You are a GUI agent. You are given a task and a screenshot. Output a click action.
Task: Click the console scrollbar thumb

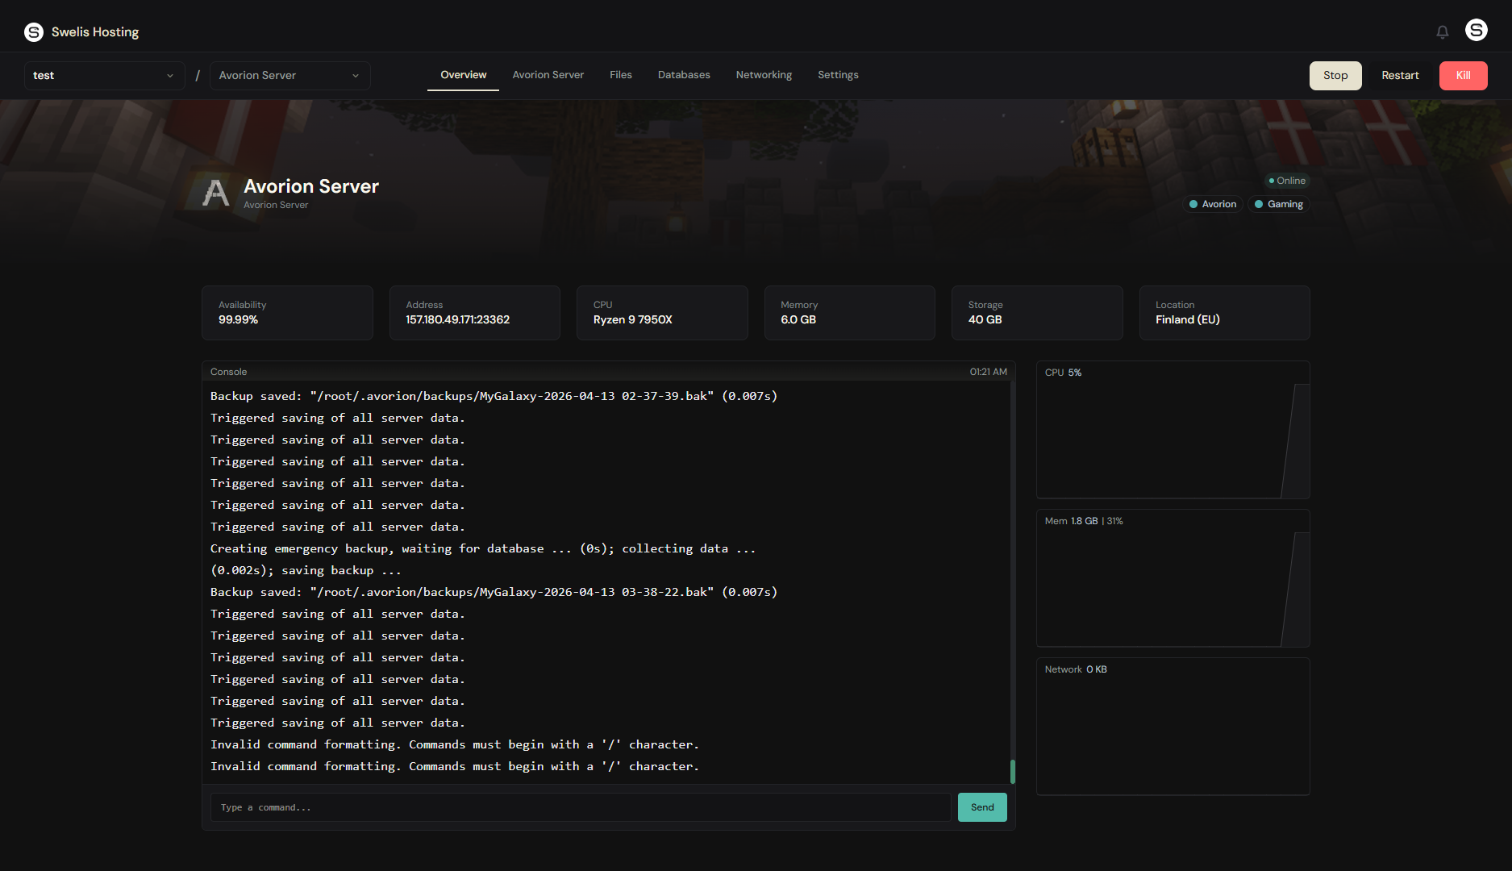point(1013,771)
